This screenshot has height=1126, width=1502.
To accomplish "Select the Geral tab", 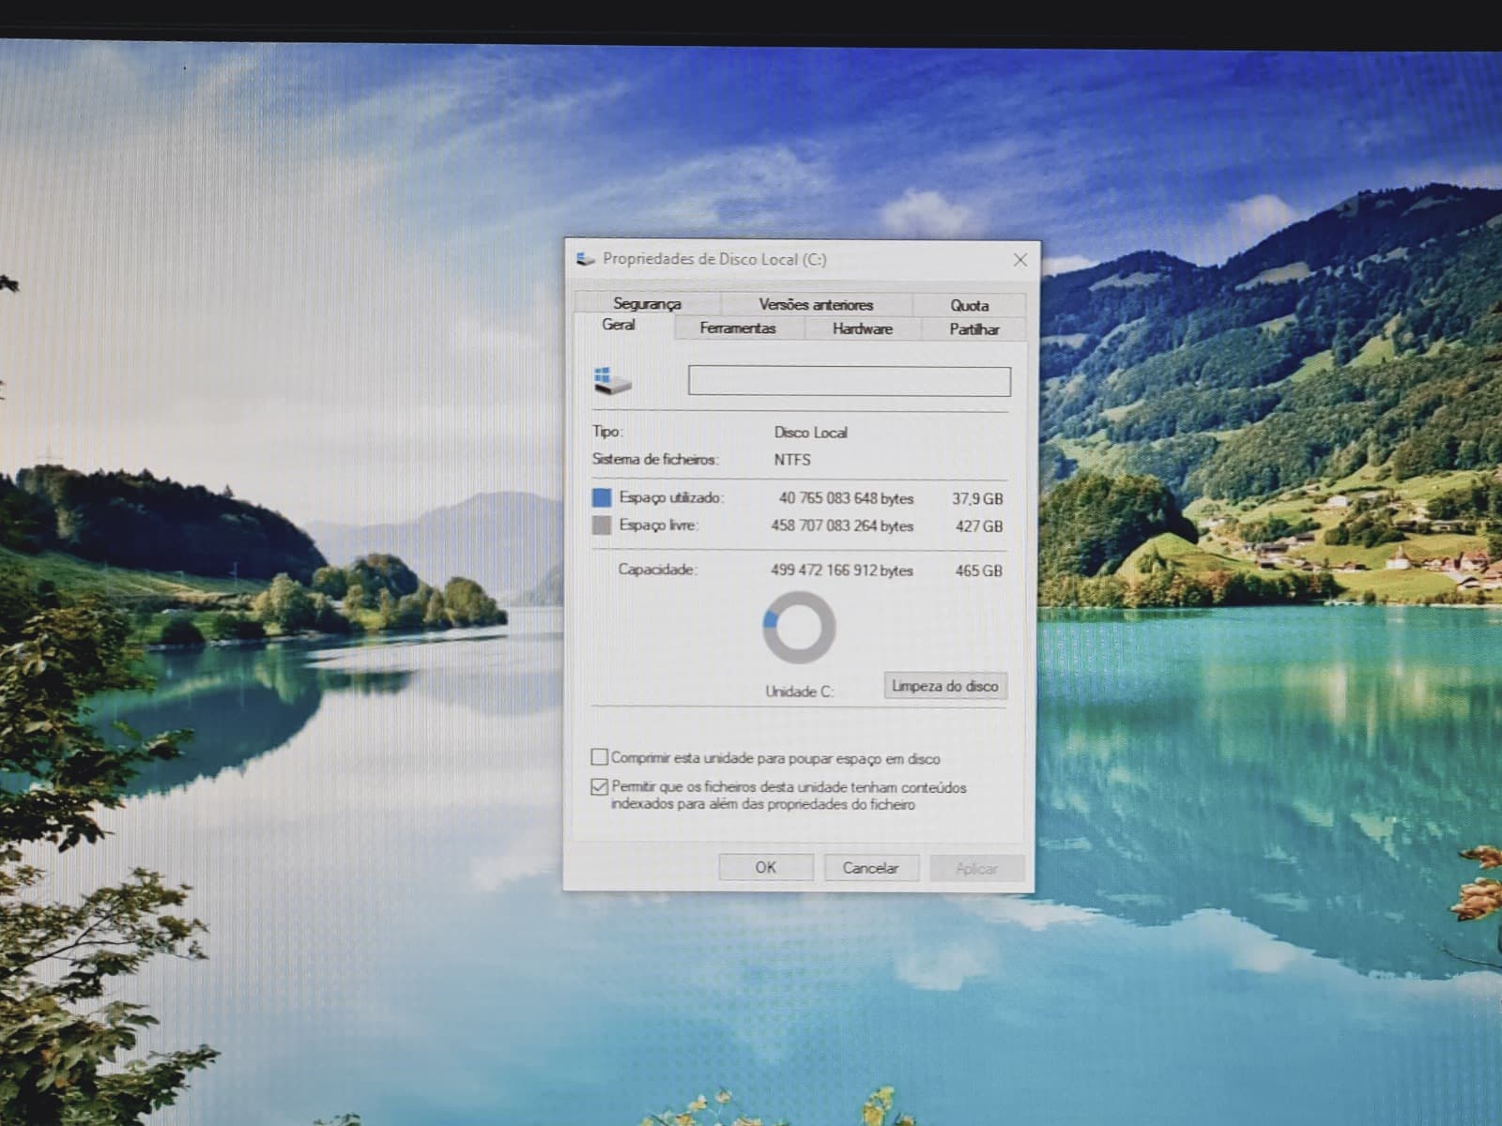I will tap(619, 325).
